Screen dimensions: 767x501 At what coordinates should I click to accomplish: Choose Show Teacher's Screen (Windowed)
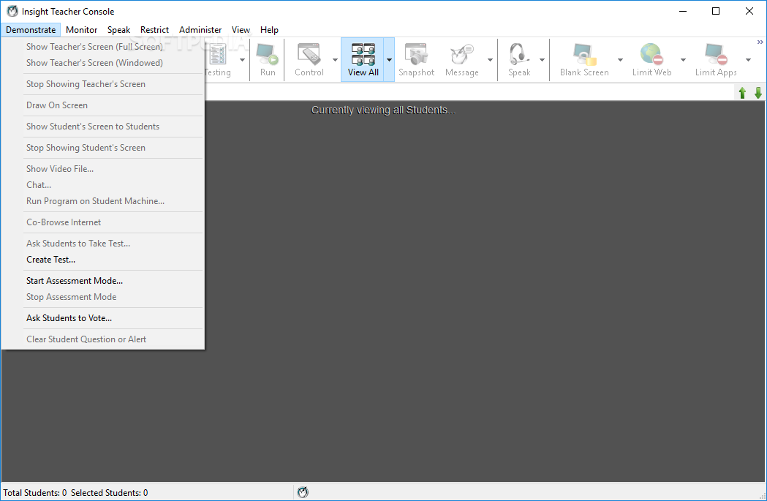(x=102, y=63)
